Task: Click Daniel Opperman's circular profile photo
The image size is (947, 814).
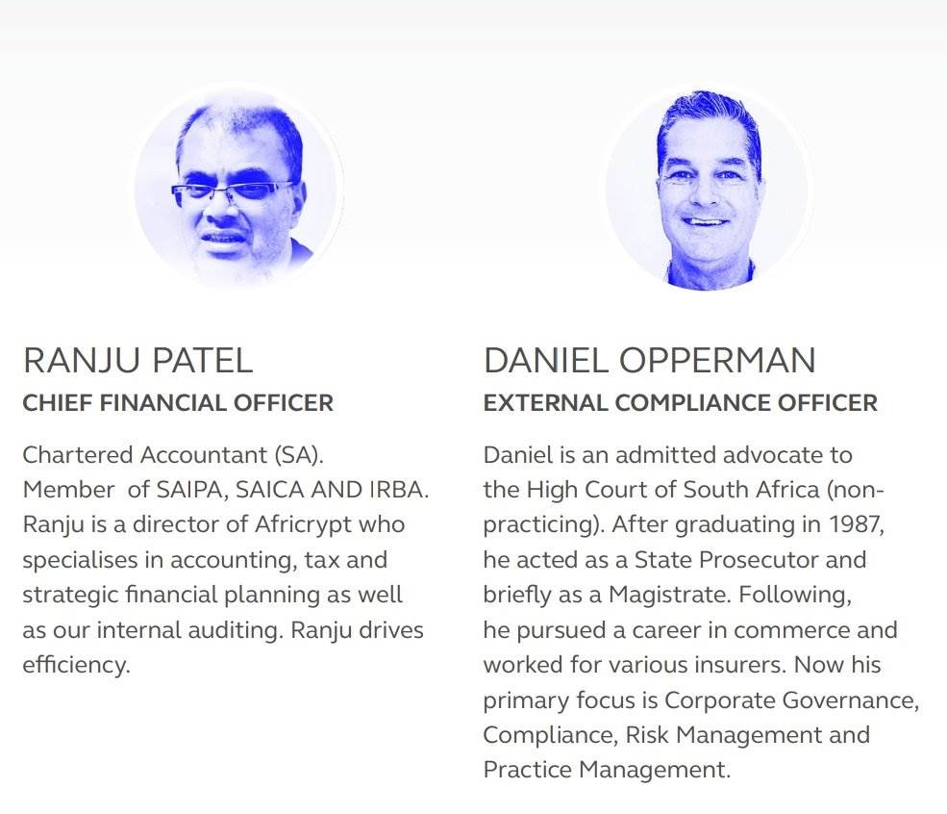Action: point(709,189)
